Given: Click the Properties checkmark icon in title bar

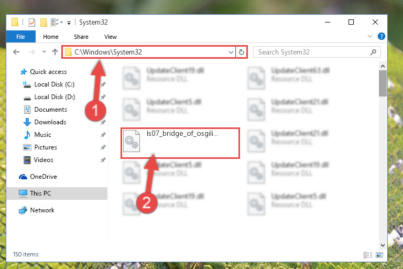Looking at the screenshot, I should click(x=32, y=23).
